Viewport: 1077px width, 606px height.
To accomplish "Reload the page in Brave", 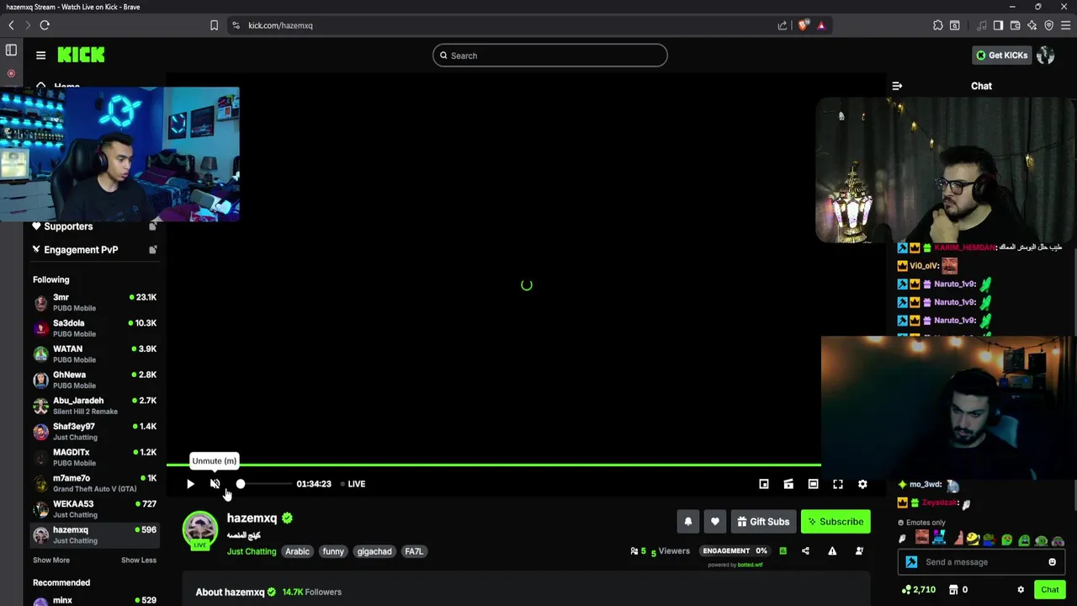I will point(45,25).
